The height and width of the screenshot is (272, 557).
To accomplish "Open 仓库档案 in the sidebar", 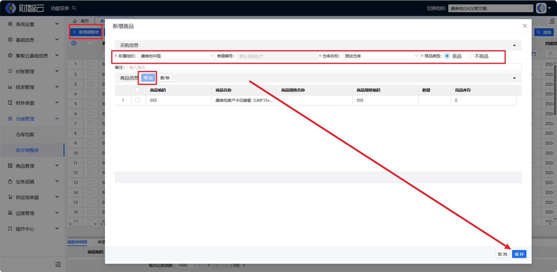I will pos(25,134).
